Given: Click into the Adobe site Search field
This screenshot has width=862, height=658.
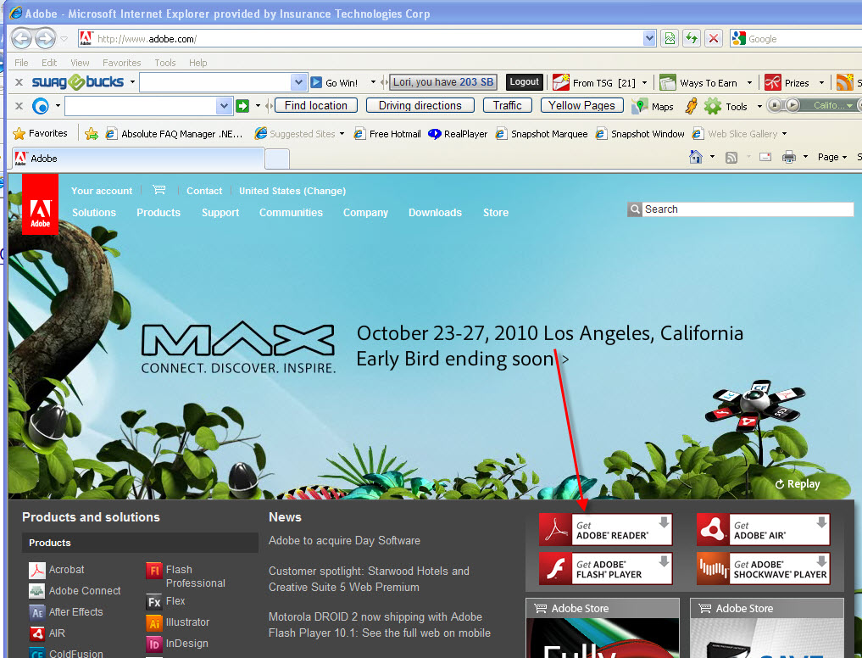Looking at the screenshot, I should (748, 209).
